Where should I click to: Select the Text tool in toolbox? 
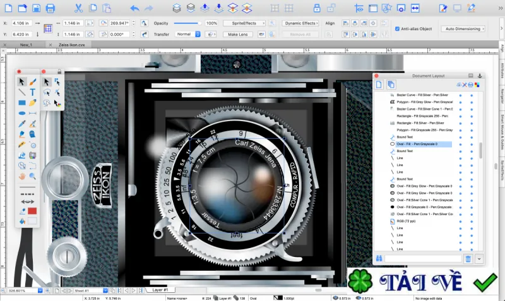point(33,92)
